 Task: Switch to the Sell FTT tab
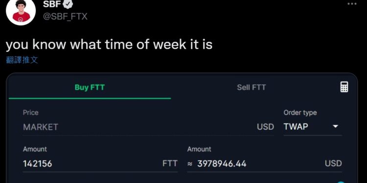click(252, 87)
